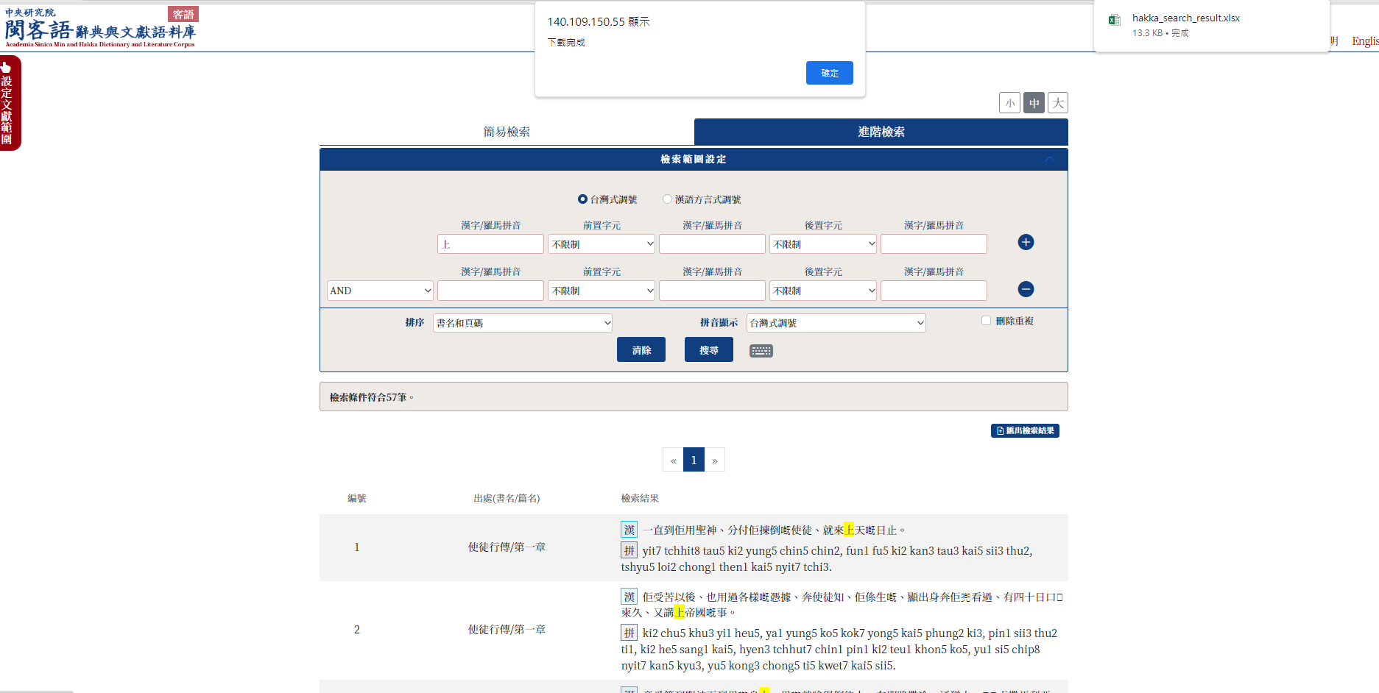The height and width of the screenshot is (693, 1379).
Task: Open the 拼音顯示 dropdown
Action: click(836, 323)
